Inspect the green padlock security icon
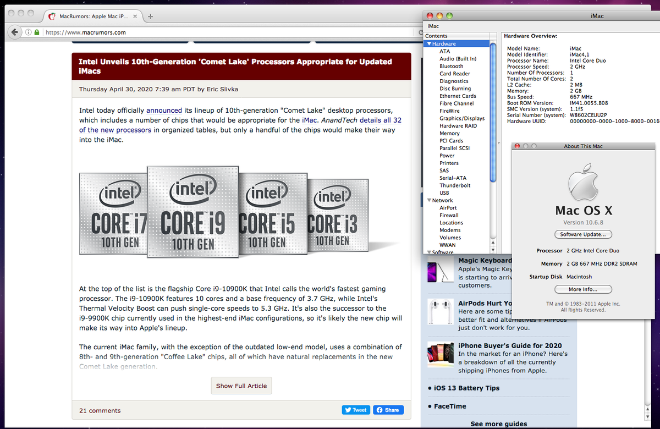Viewport: 660px width, 429px height. [x=37, y=32]
